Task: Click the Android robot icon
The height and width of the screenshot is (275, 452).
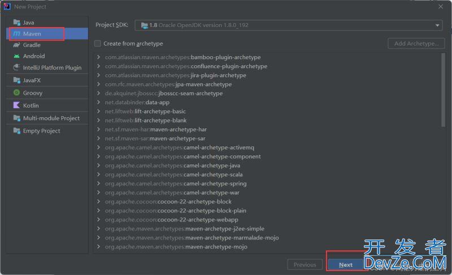Action: (16, 56)
